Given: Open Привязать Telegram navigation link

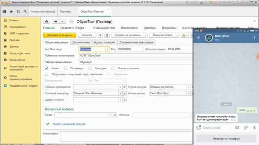Looking at the screenshot, I should (73, 28).
